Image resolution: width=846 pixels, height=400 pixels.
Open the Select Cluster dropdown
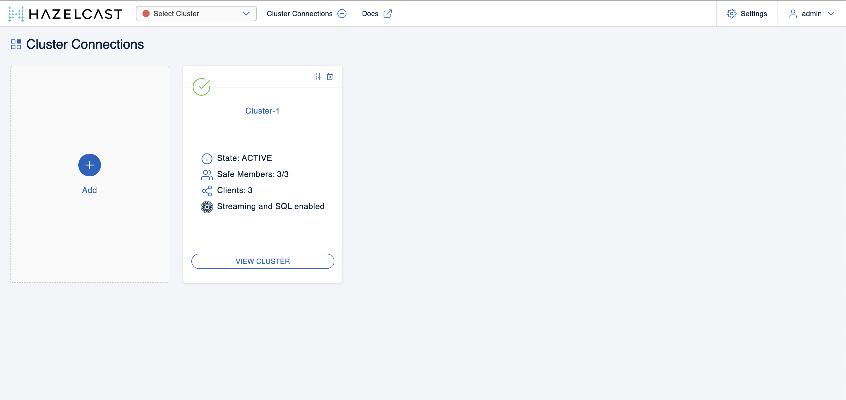[196, 13]
